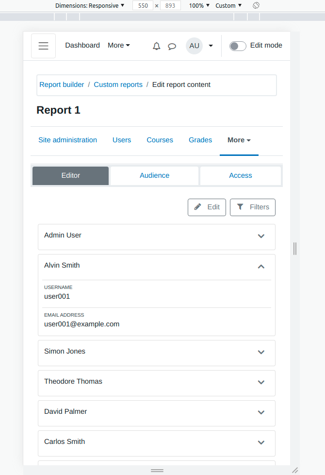This screenshot has width=325, height=475.
Task: Click the bottom viewport resize handle
Action: [x=157, y=471]
